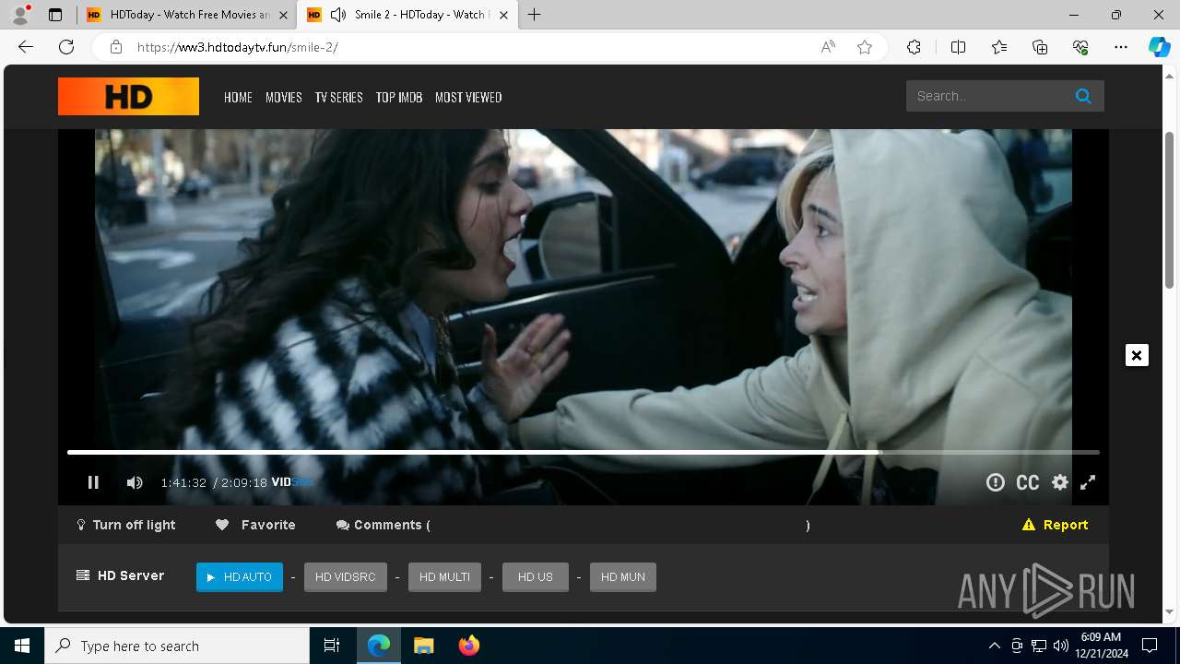Viewport: 1180px width, 664px height.
Task: Open browser Collections
Action: point(1040,47)
